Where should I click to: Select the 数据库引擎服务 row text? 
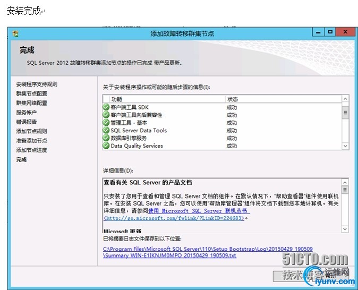tap(129, 138)
